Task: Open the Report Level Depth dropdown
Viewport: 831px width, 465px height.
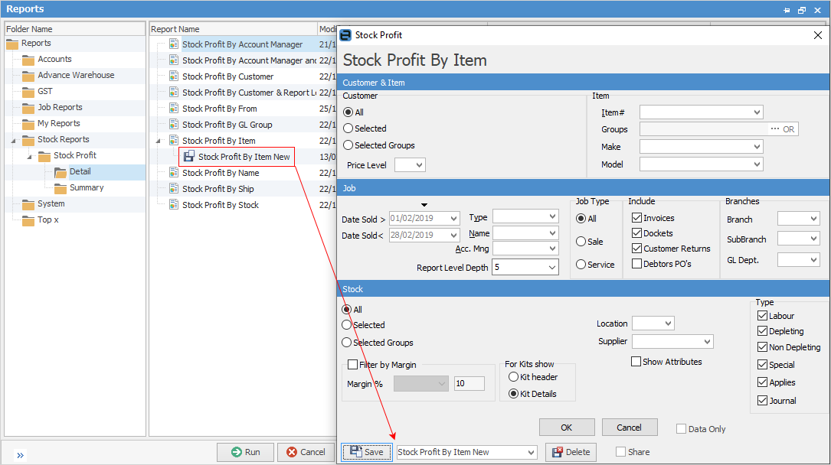Action: (552, 268)
